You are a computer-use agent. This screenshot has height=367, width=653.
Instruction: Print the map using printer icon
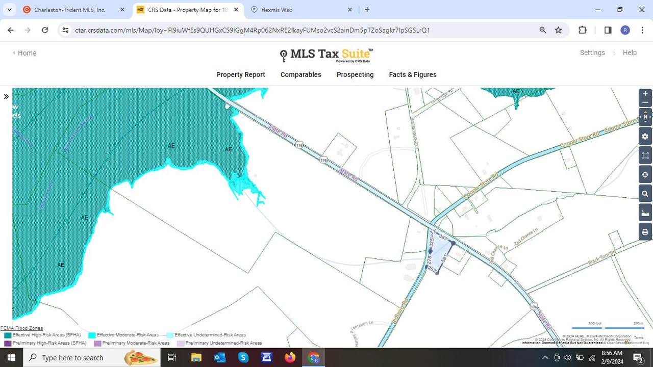(645, 232)
